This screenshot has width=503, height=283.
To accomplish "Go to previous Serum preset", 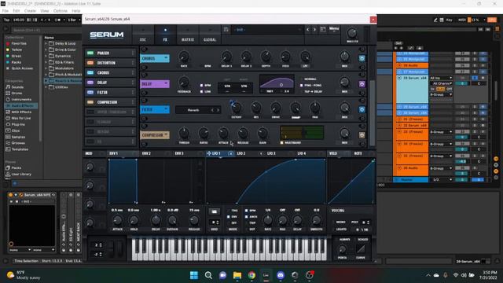I will (x=308, y=30).
